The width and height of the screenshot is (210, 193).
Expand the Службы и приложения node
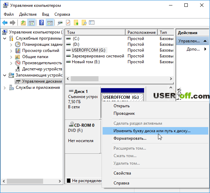coord(4,87)
